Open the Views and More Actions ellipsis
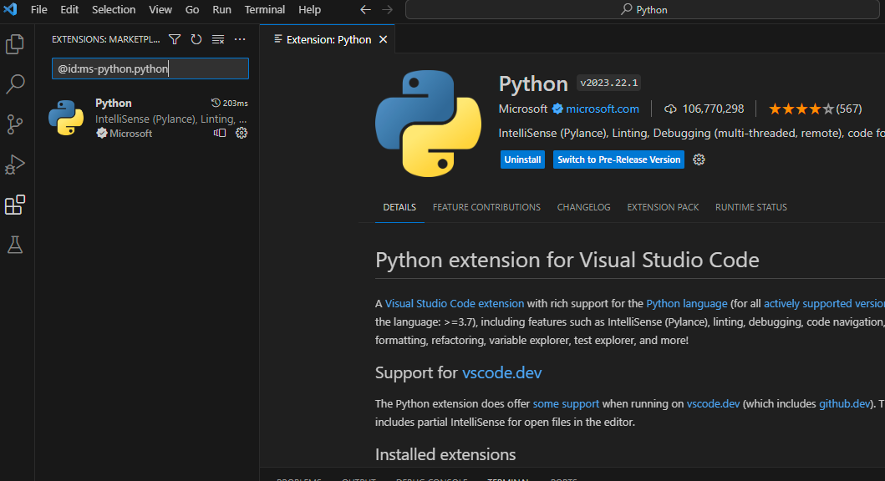885x481 pixels. pyautogui.click(x=240, y=39)
